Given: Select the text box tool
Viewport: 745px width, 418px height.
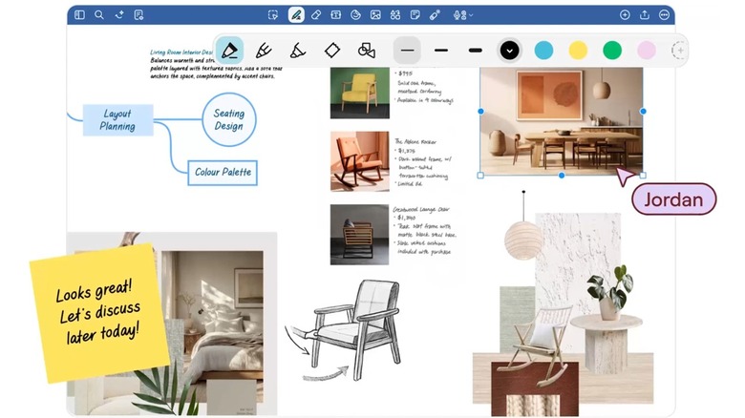Looking at the screenshot, I should (x=336, y=15).
